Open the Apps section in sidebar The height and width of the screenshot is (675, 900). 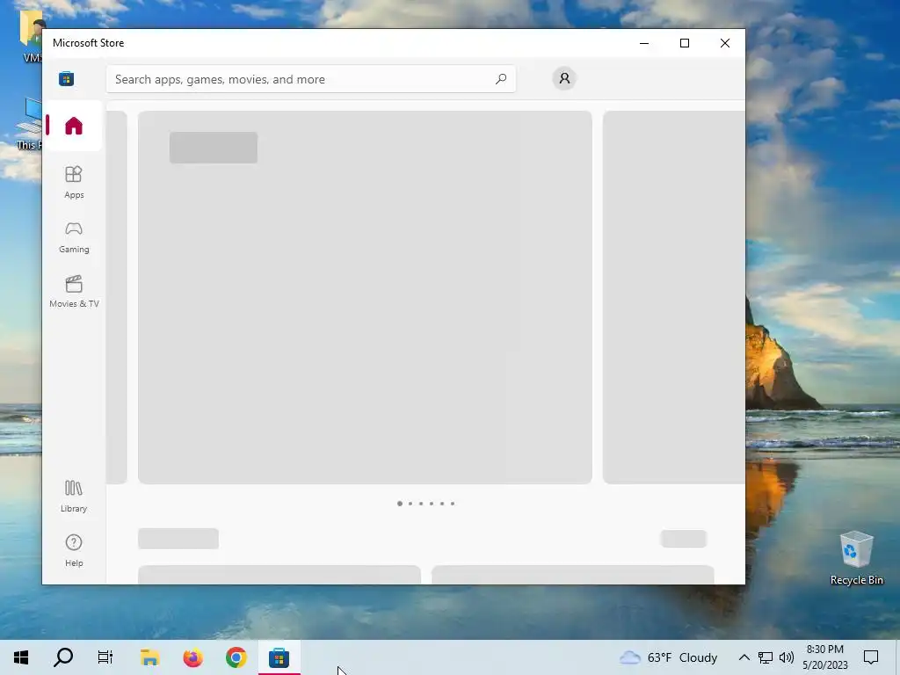[74, 183]
